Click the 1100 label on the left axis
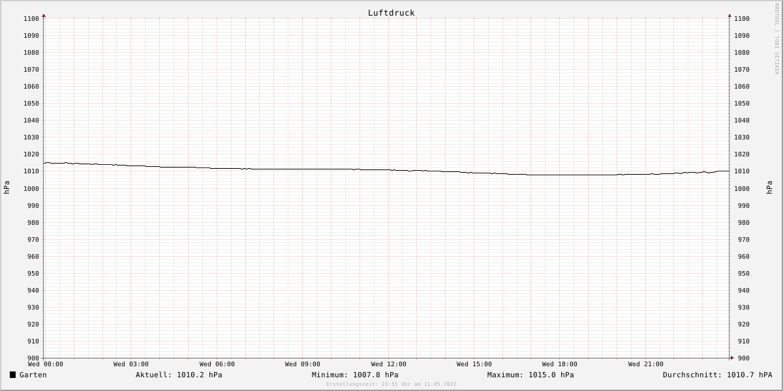The width and height of the screenshot is (783, 391). (x=31, y=19)
